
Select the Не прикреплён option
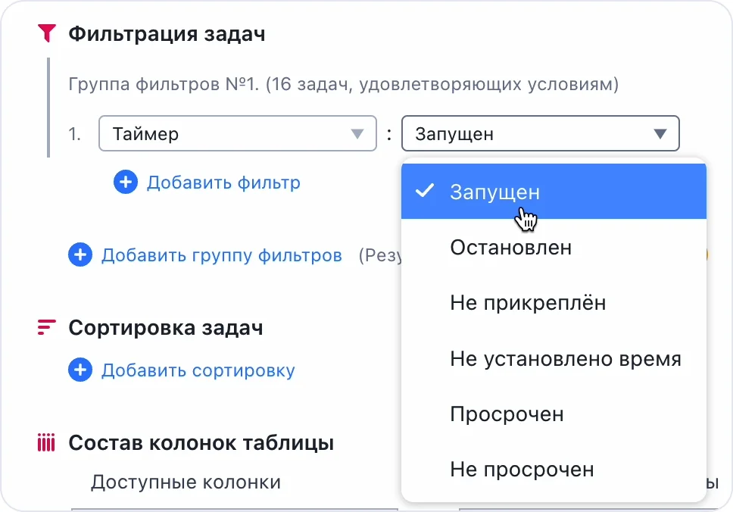point(528,303)
